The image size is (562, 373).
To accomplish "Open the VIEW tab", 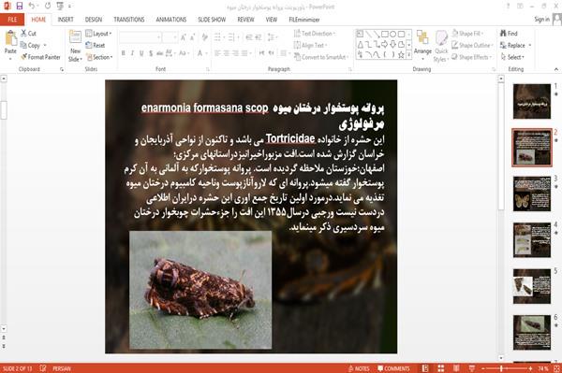I will (272, 20).
